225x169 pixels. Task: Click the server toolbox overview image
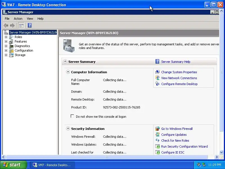click(69, 46)
